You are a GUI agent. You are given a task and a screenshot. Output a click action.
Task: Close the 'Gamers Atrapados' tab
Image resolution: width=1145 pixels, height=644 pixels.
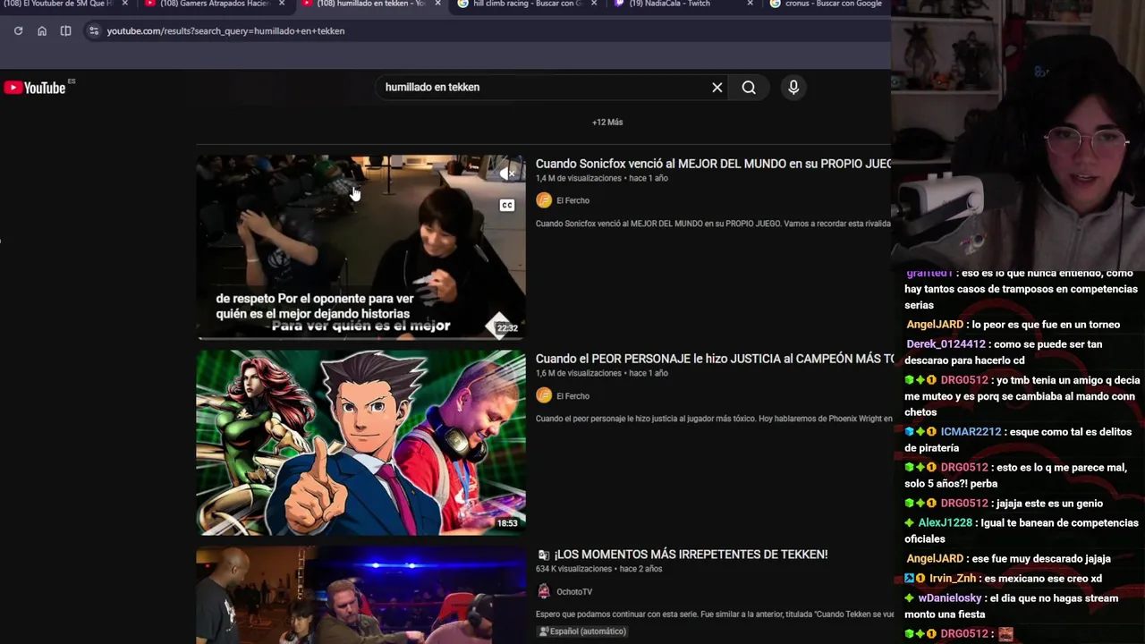tap(282, 4)
